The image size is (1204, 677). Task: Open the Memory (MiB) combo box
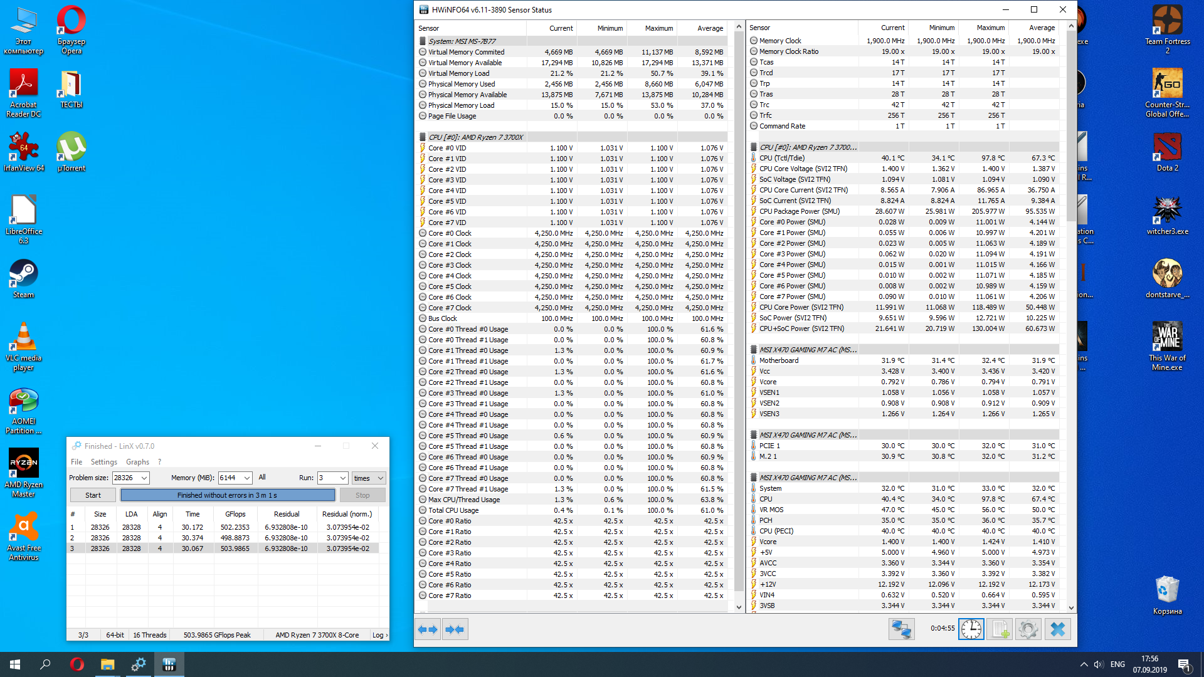click(x=246, y=478)
